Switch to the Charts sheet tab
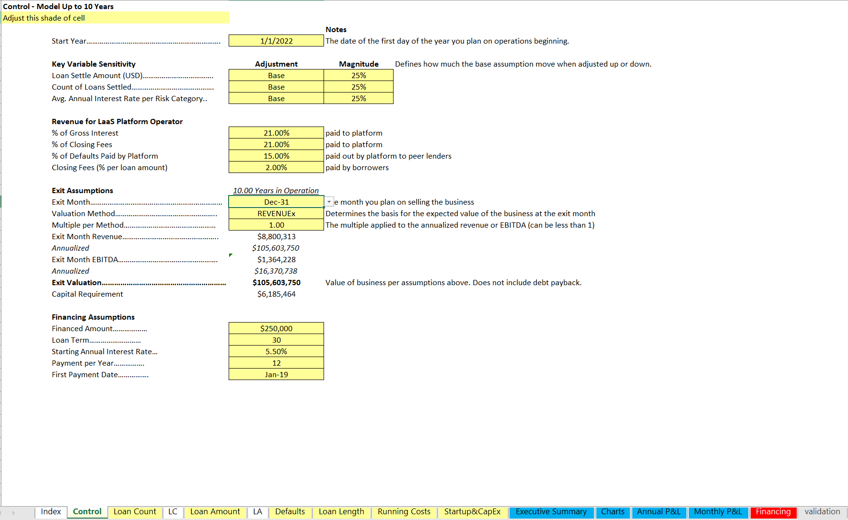This screenshot has width=848, height=520. point(613,512)
